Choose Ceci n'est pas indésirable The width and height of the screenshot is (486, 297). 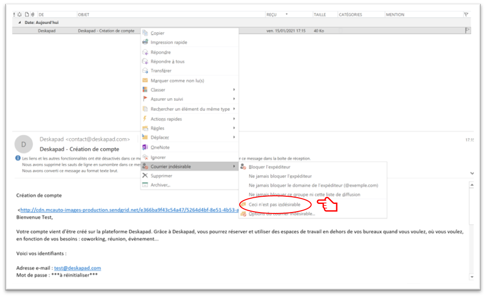pyautogui.click(x=274, y=204)
